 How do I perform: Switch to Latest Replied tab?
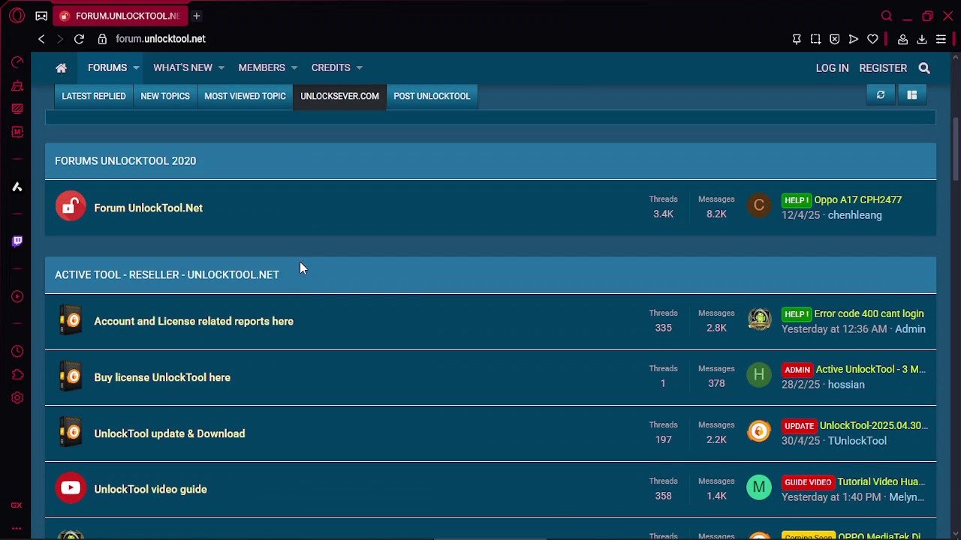94,96
